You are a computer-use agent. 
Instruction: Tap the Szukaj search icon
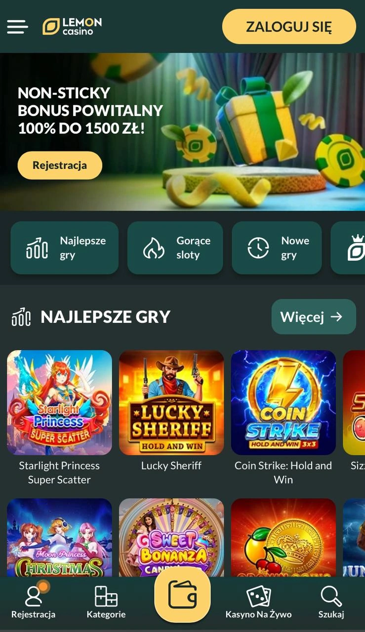coord(331,596)
